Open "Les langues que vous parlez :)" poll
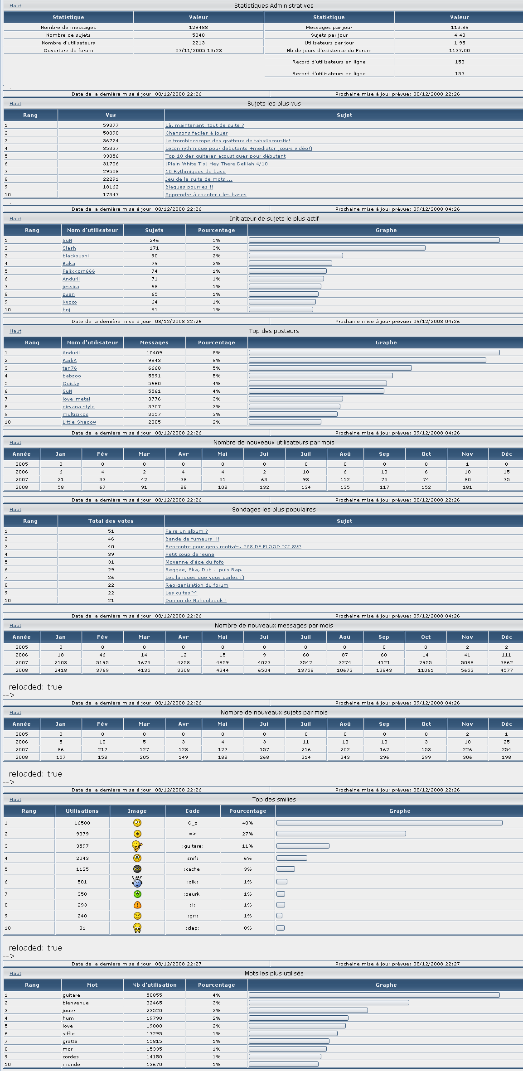Viewport: 523px width, 1071px height. click(x=205, y=578)
